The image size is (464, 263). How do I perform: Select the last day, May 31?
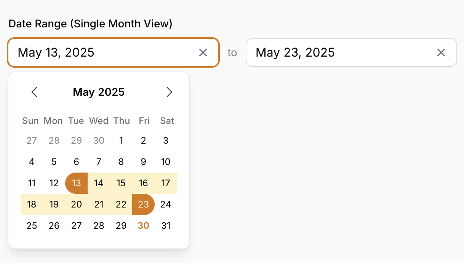tap(166, 225)
